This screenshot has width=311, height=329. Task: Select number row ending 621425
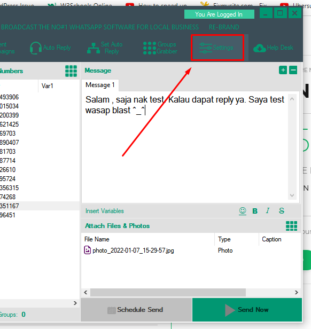pyautogui.click(x=40, y=124)
